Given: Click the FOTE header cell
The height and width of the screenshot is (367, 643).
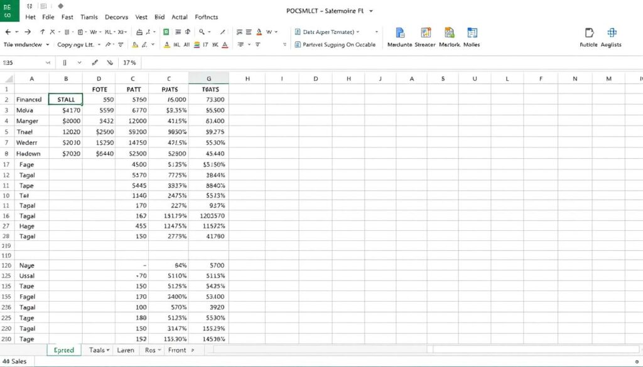Looking at the screenshot, I should tap(99, 89).
